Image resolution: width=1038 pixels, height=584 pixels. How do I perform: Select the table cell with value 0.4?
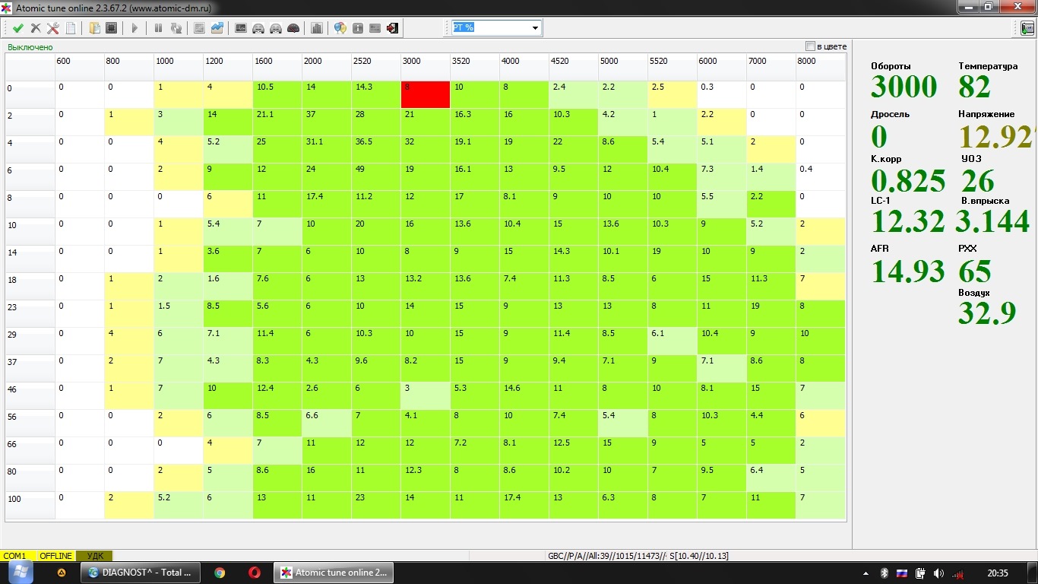point(821,176)
